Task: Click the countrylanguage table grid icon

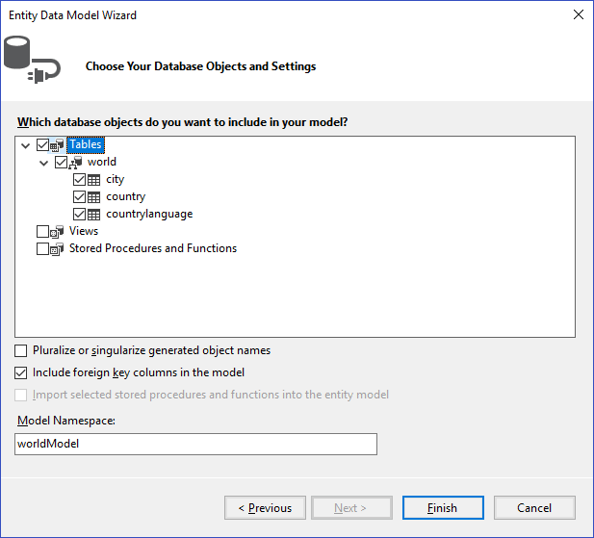Action: pyautogui.click(x=94, y=215)
